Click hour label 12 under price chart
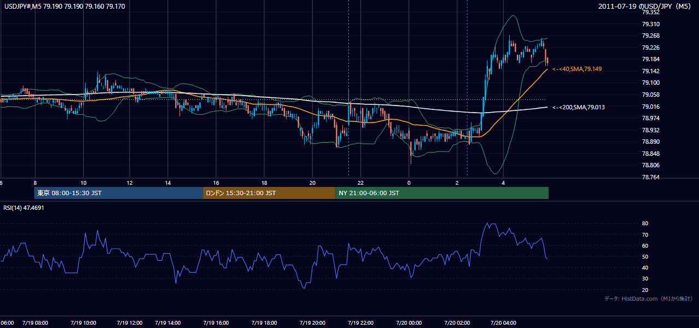This screenshot has height=328, width=699. (130, 183)
